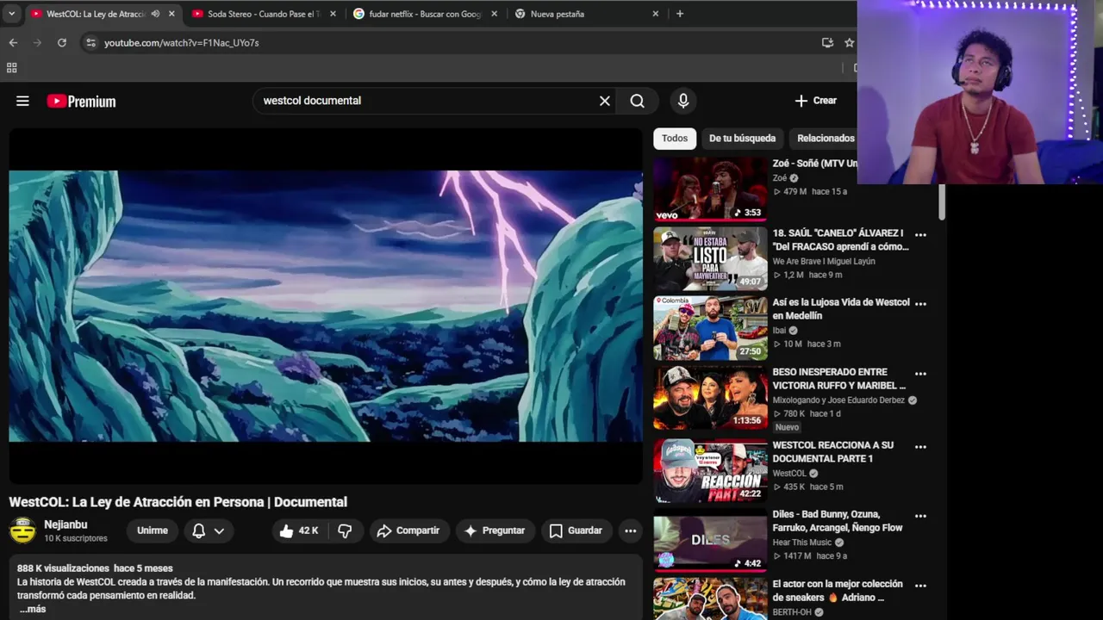This screenshot has width=1103, height=620.
Task: Open a new tab with the plus button
Action: (680, 14)
